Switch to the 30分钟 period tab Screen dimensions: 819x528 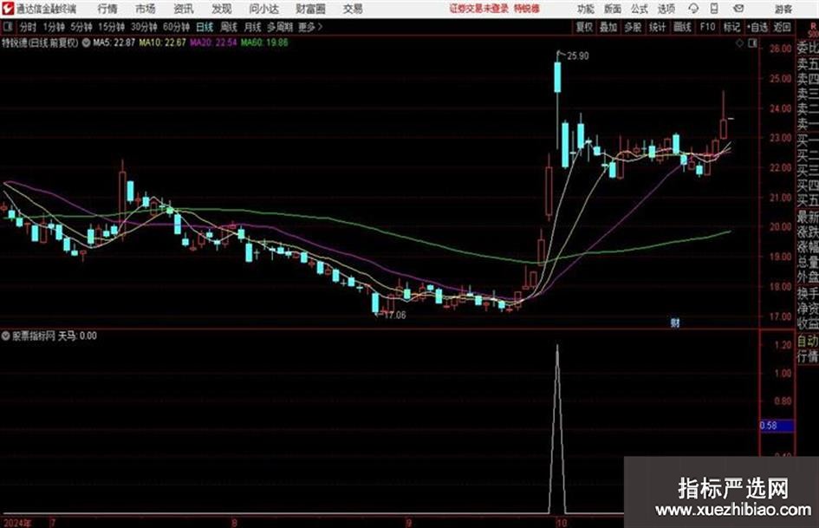(x=144, y=27)
